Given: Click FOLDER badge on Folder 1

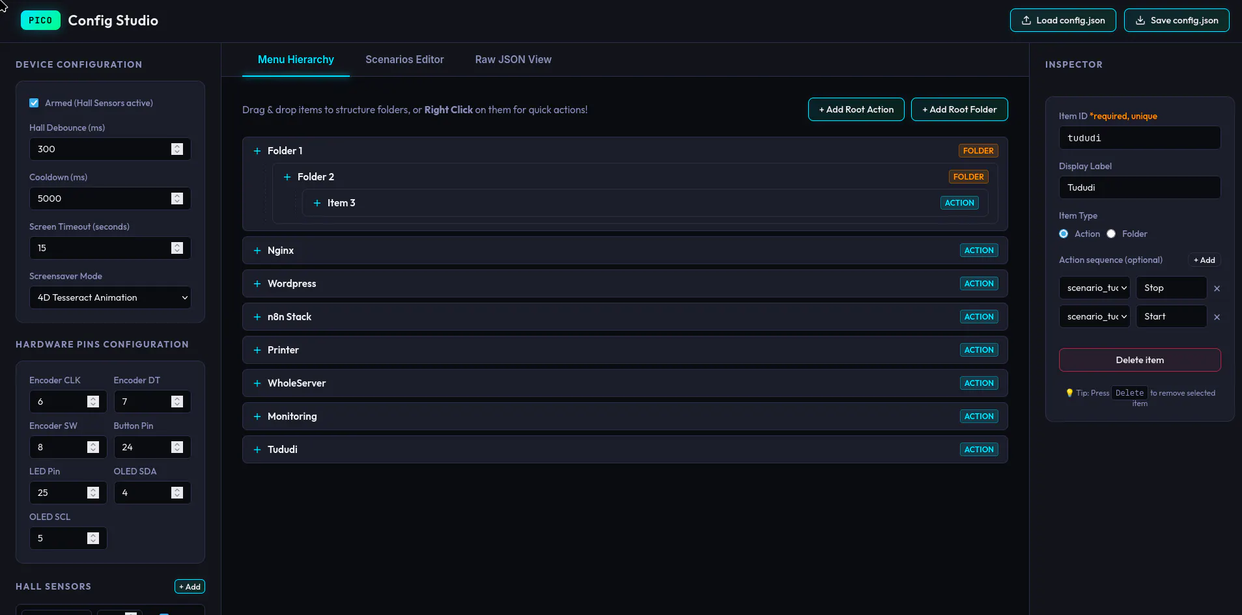Looking at the screenshot, I should pyautogui.click(x=978, y=151).
